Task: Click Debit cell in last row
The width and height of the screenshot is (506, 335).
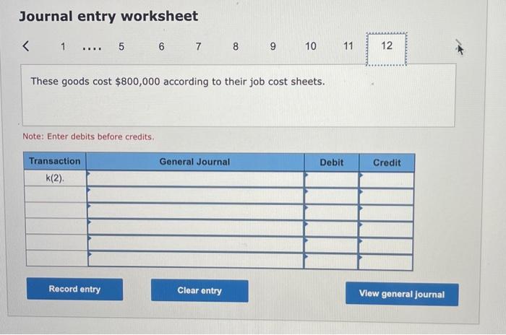Action: coord(331,261)
